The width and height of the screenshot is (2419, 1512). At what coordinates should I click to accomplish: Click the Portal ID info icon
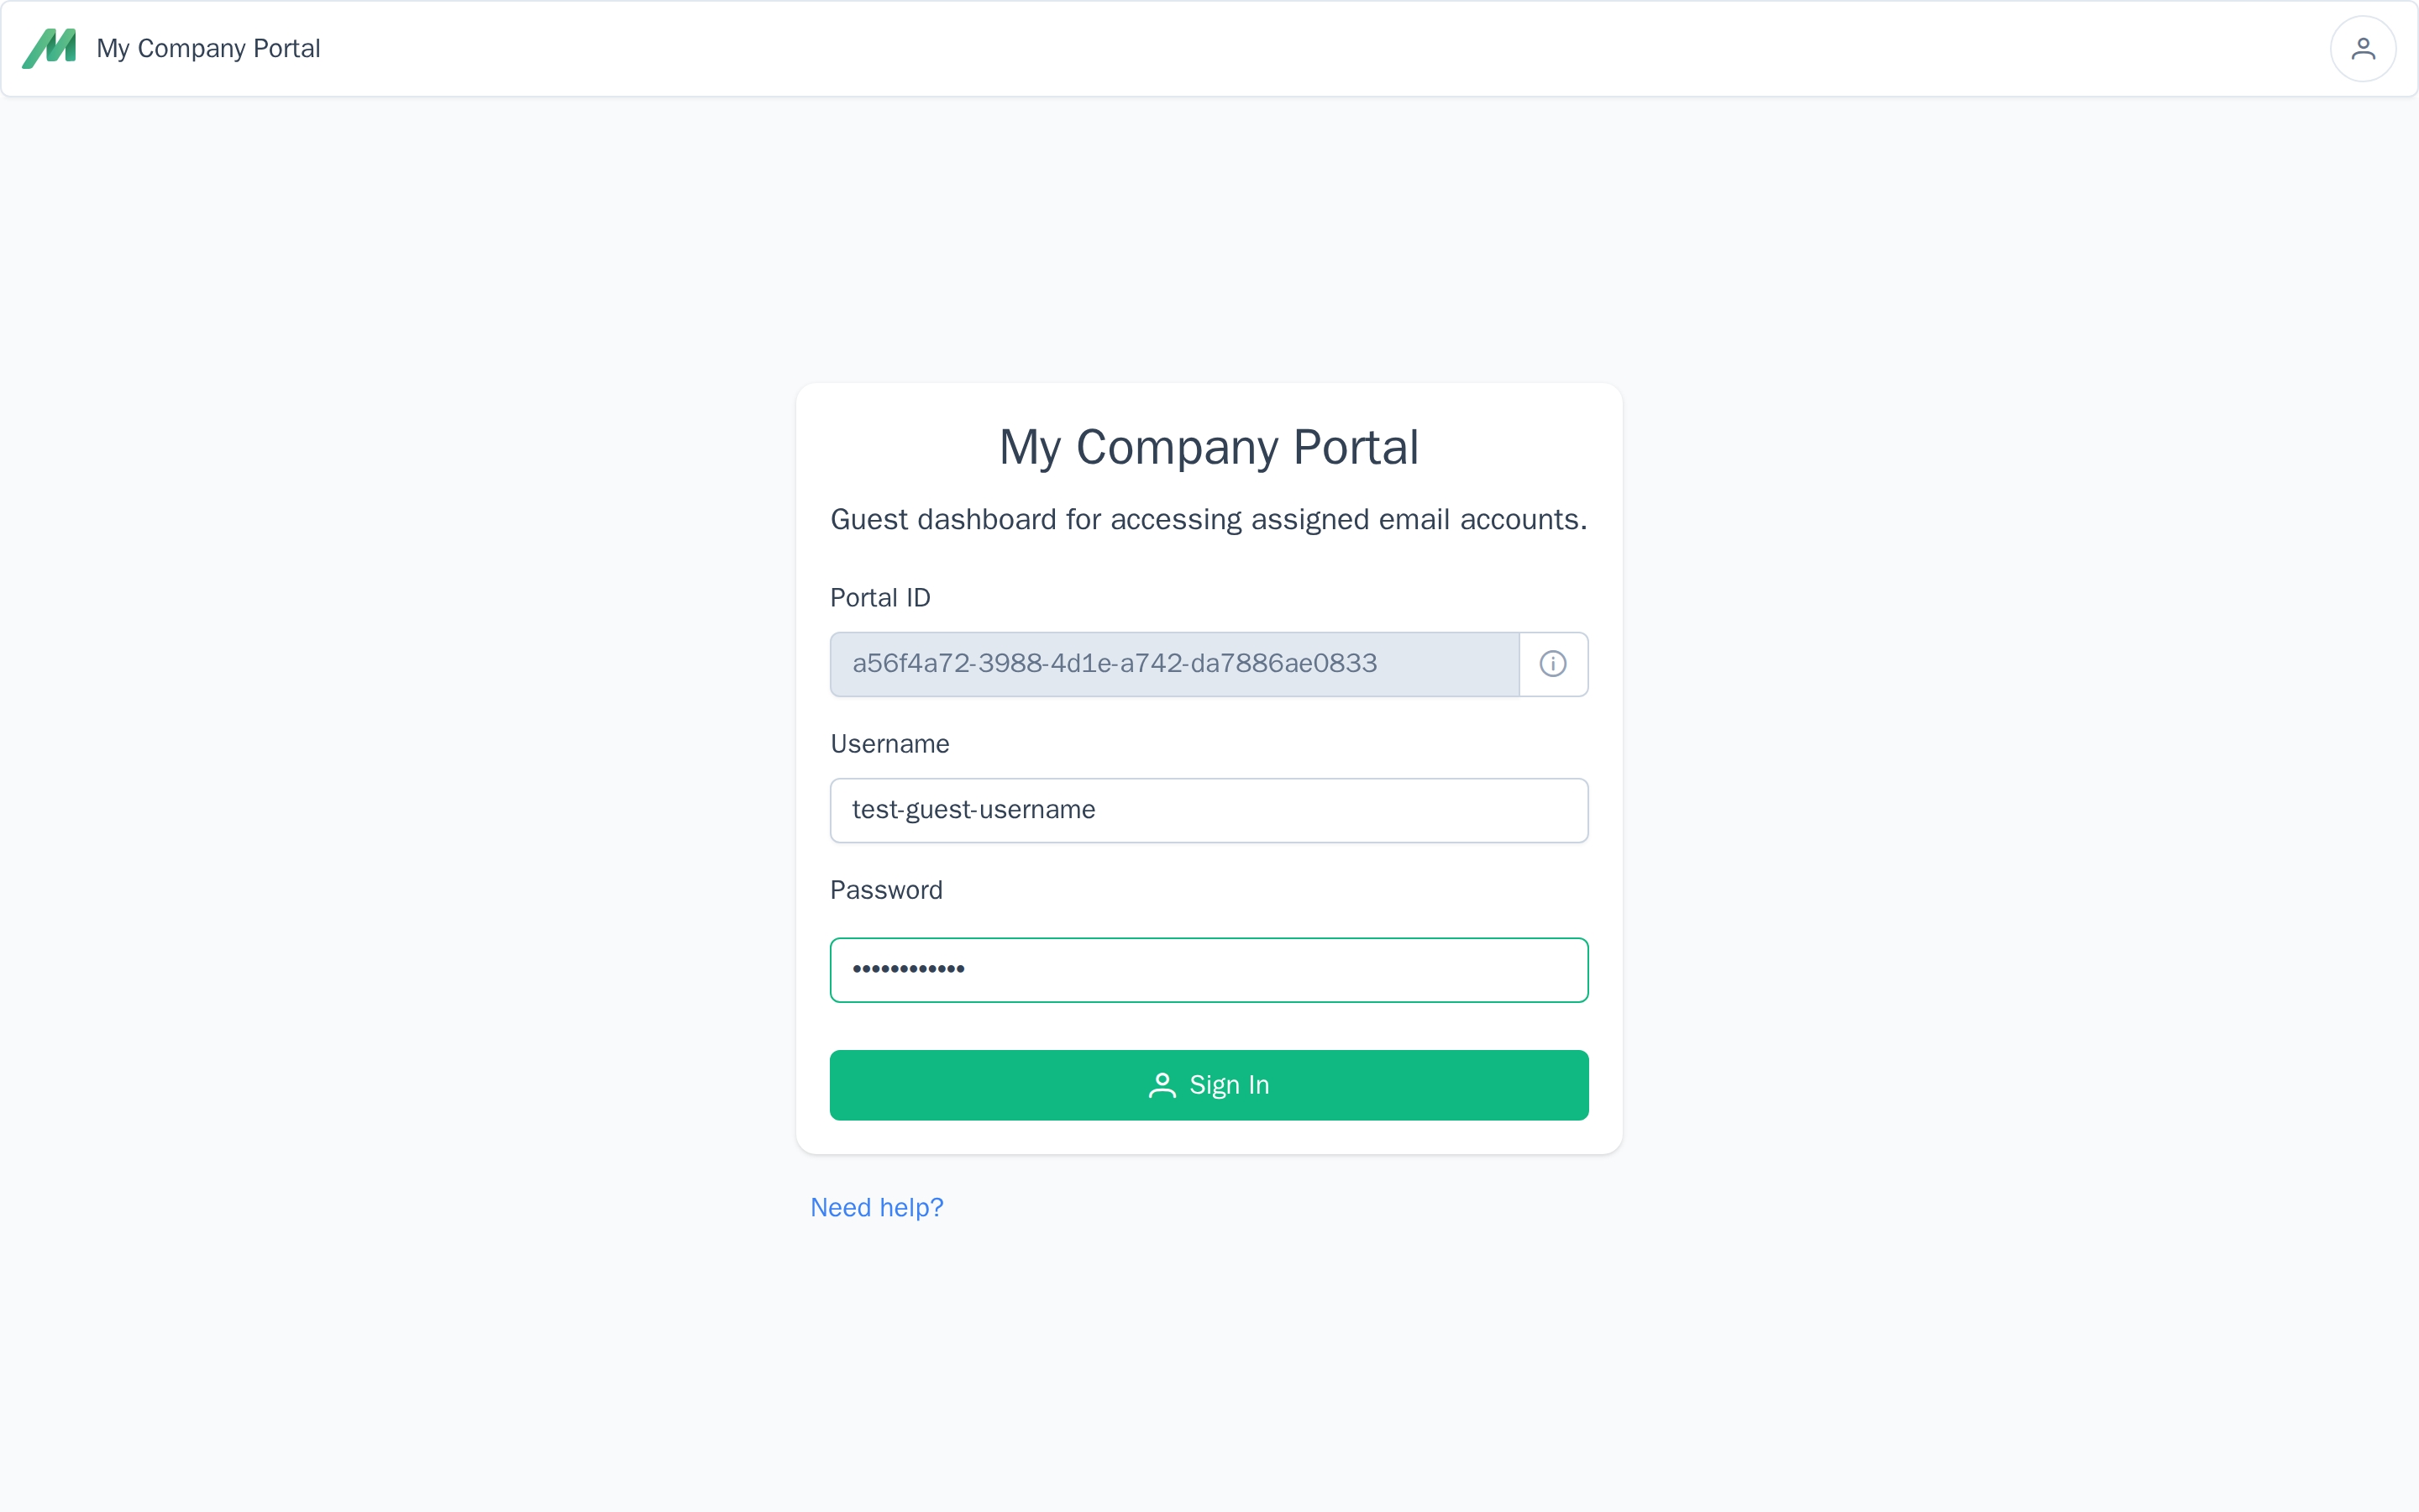[x=1552, y=664]
